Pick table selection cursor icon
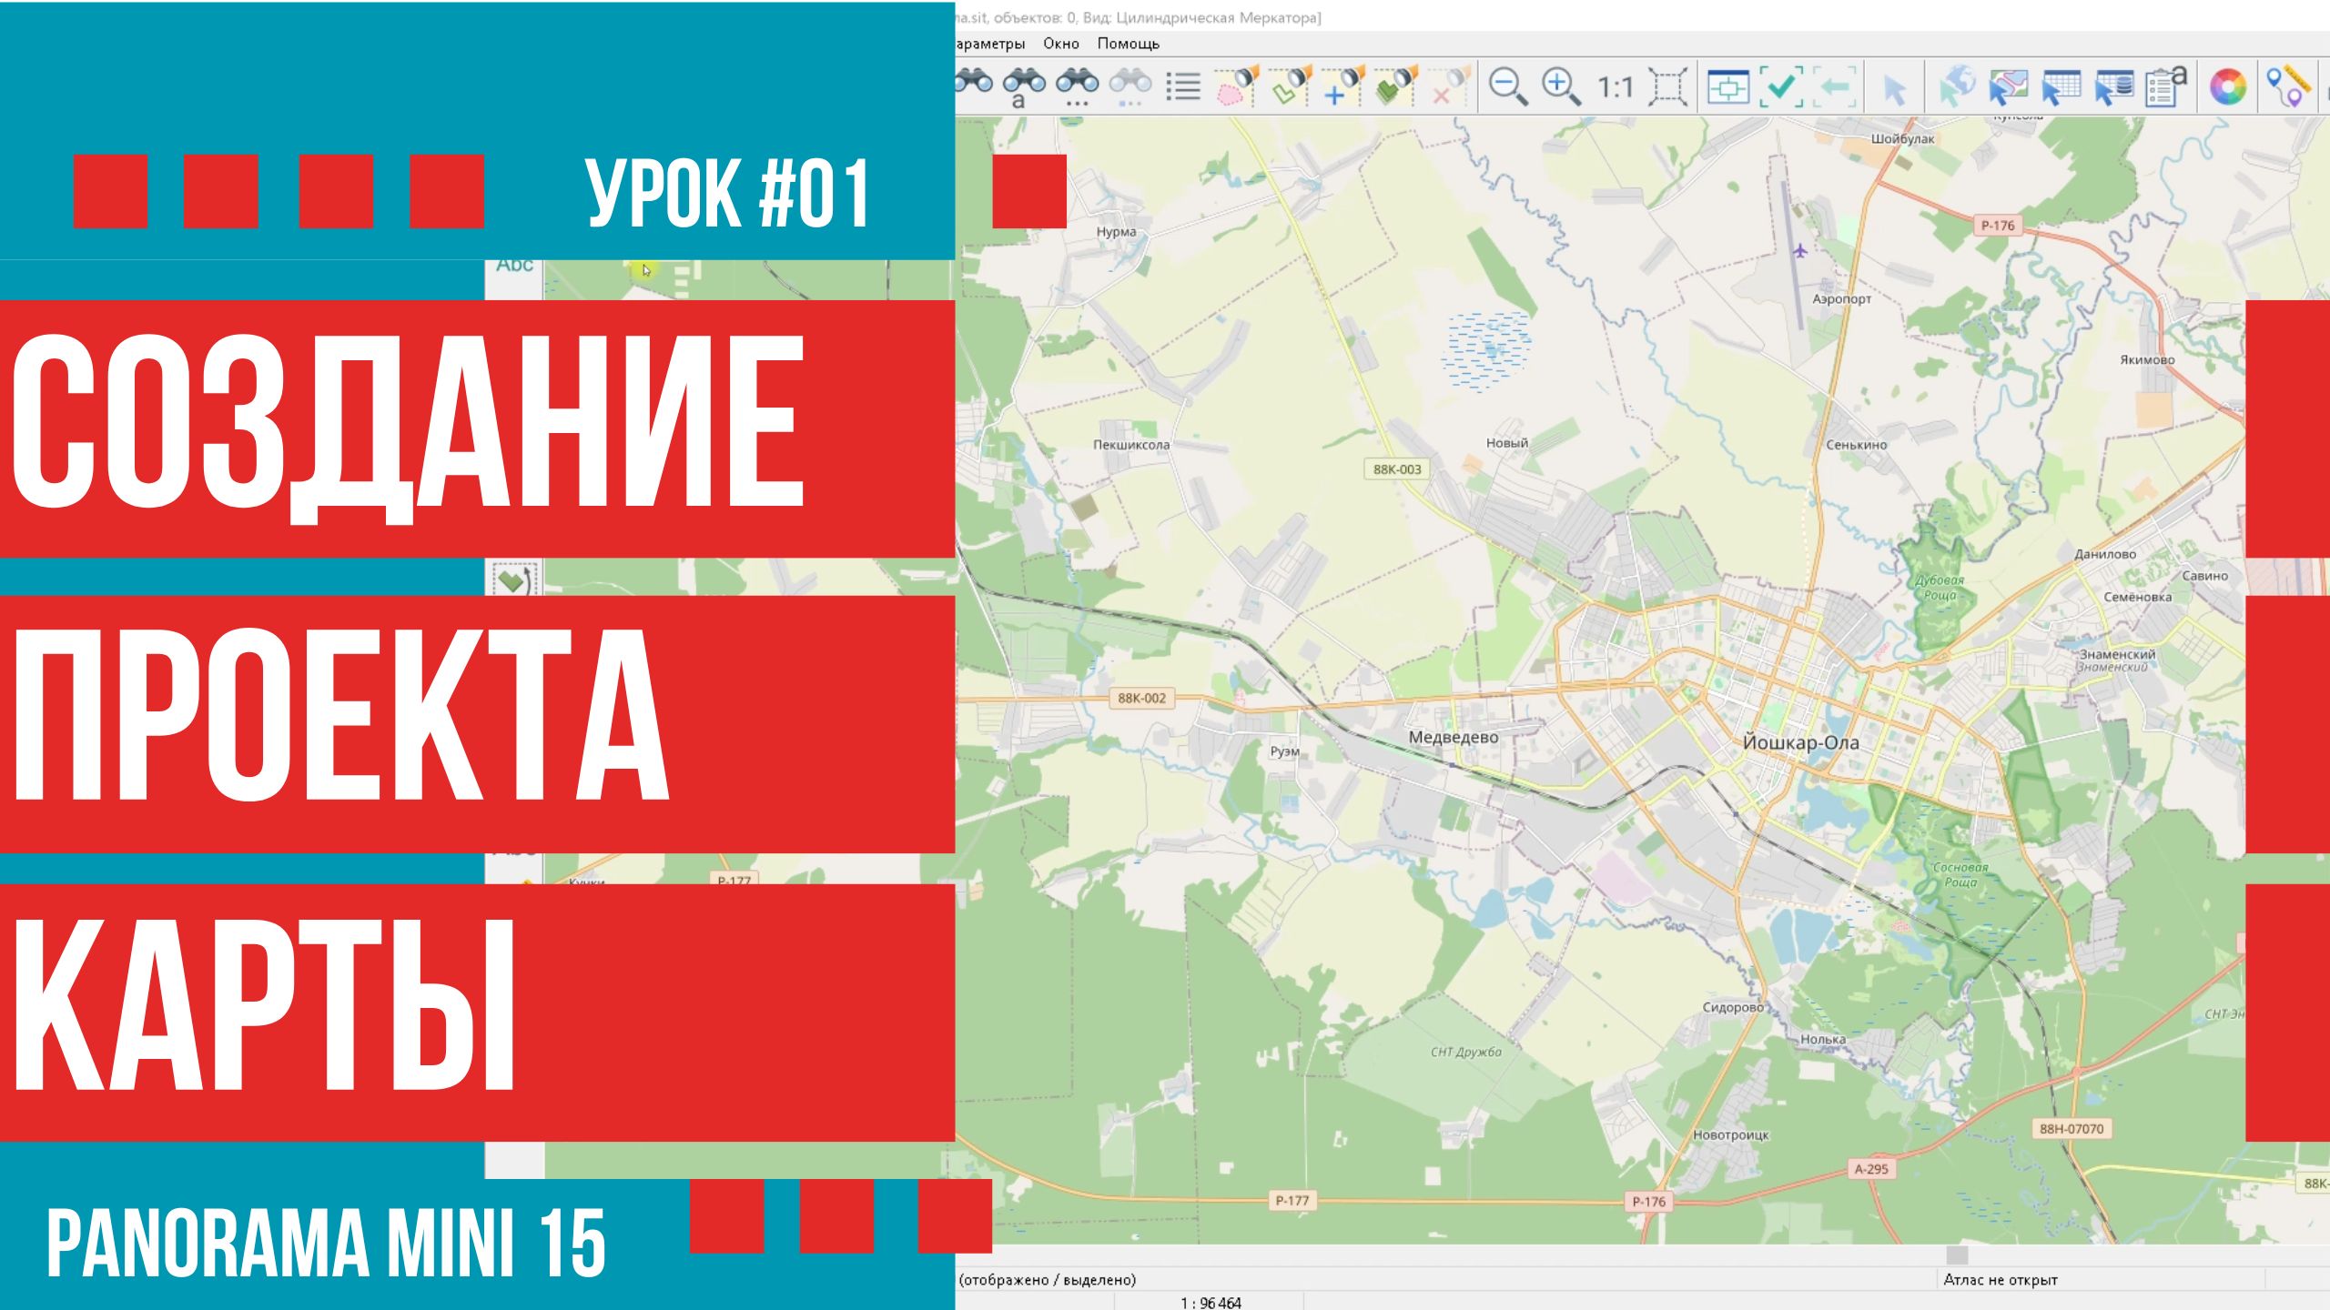 pos(2061,87)
